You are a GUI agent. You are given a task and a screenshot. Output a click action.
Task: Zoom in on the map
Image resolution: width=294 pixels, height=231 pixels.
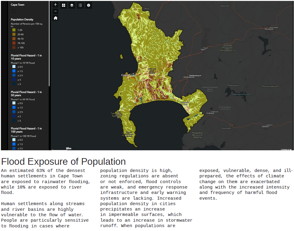tap(55, 5)
